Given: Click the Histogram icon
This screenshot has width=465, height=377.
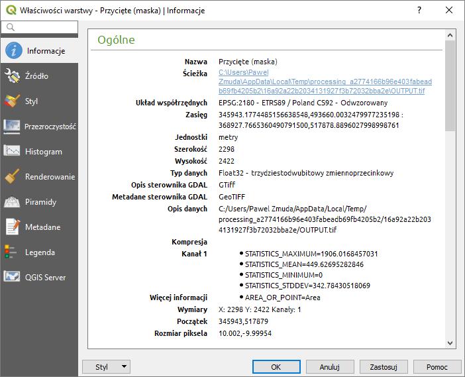Looking at the screenshot, I should coord(11,151).
